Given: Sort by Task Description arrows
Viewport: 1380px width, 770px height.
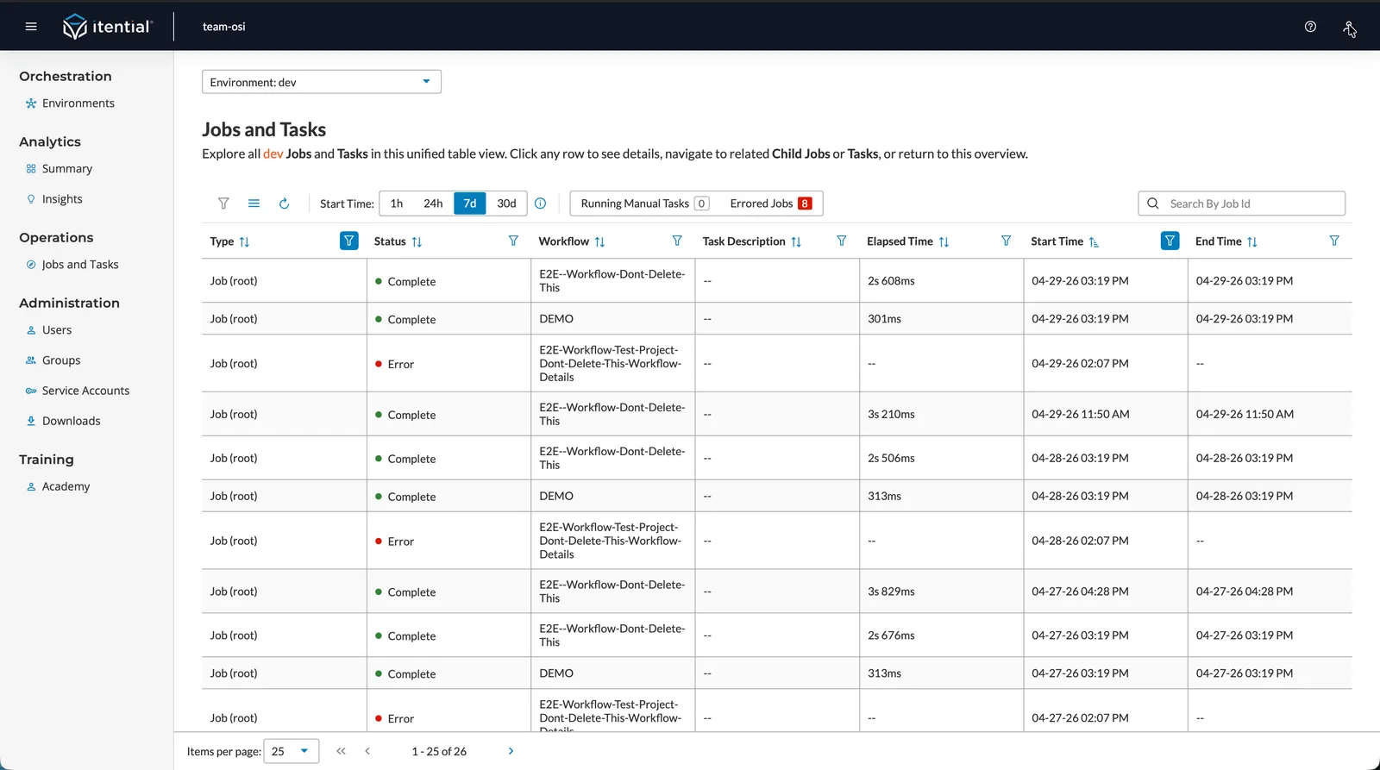Looking at the screenshot, I should 796,241.
